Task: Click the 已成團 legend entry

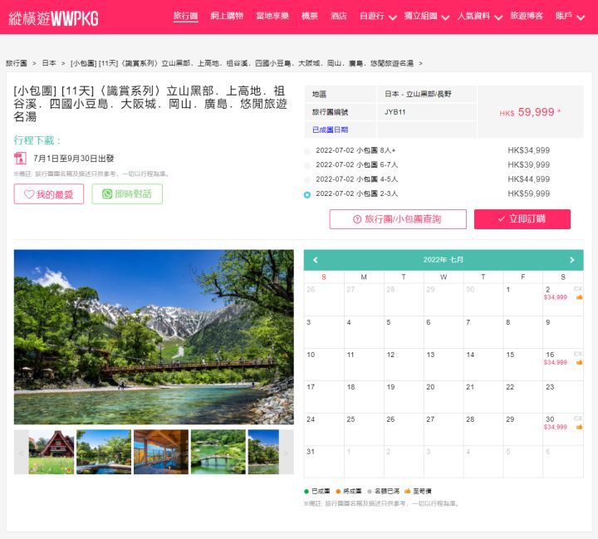Action: click(317, 492)
